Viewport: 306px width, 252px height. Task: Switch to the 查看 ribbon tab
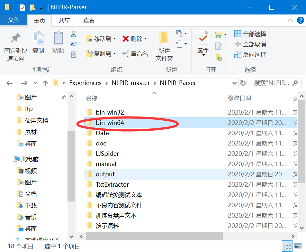pyautogui.click(x=89, y=20)
